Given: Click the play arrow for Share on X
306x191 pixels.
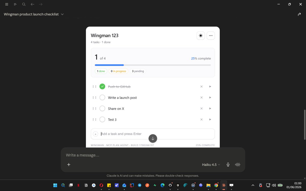Looking at the screenshot, I should pyautogui.click(x=210, y=108).
